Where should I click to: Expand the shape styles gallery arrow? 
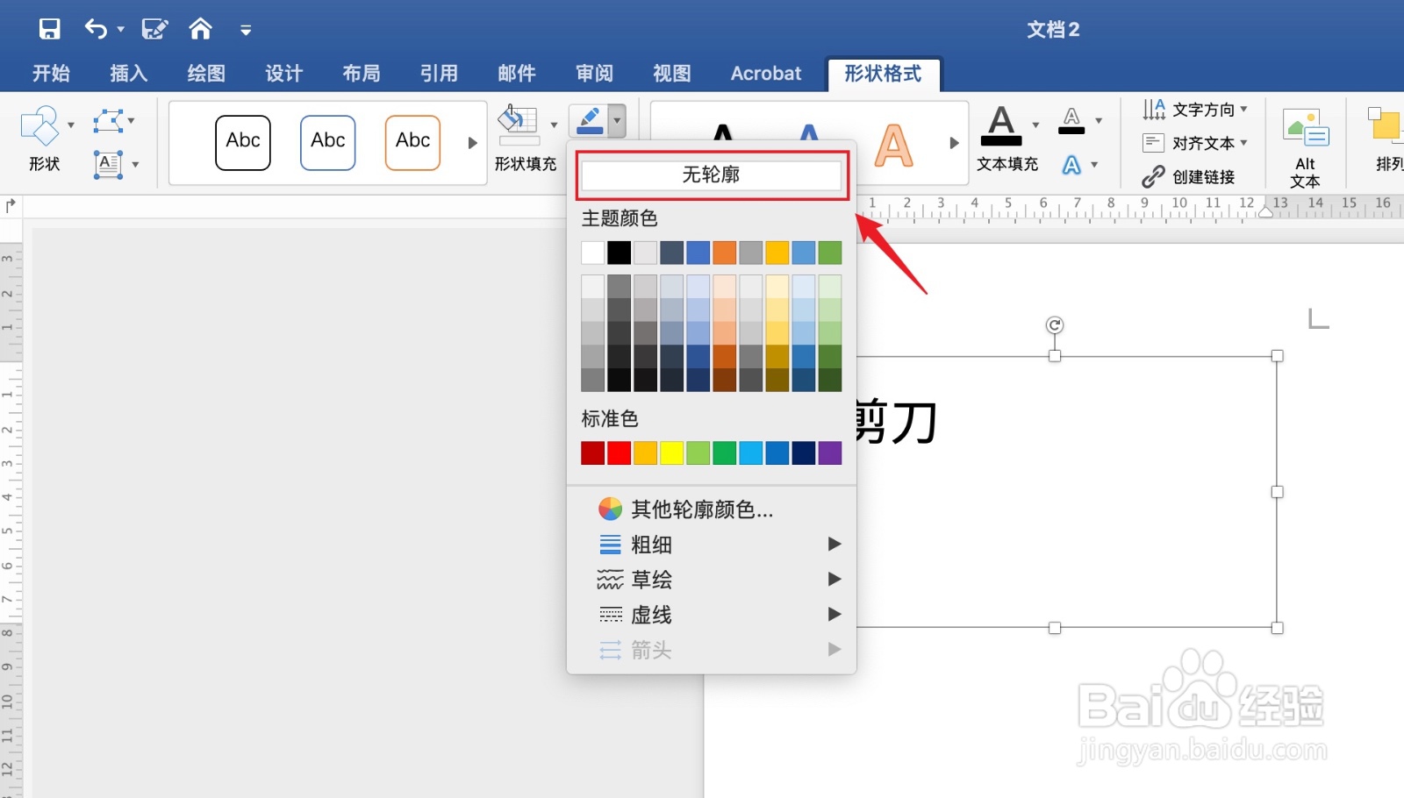click(x=473, y=143)
